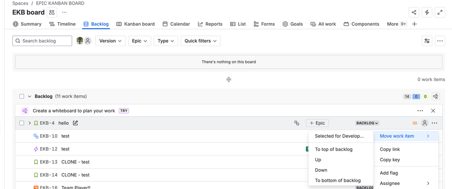Dismiss the whiteboard suggestion banner

pos(433,111)
